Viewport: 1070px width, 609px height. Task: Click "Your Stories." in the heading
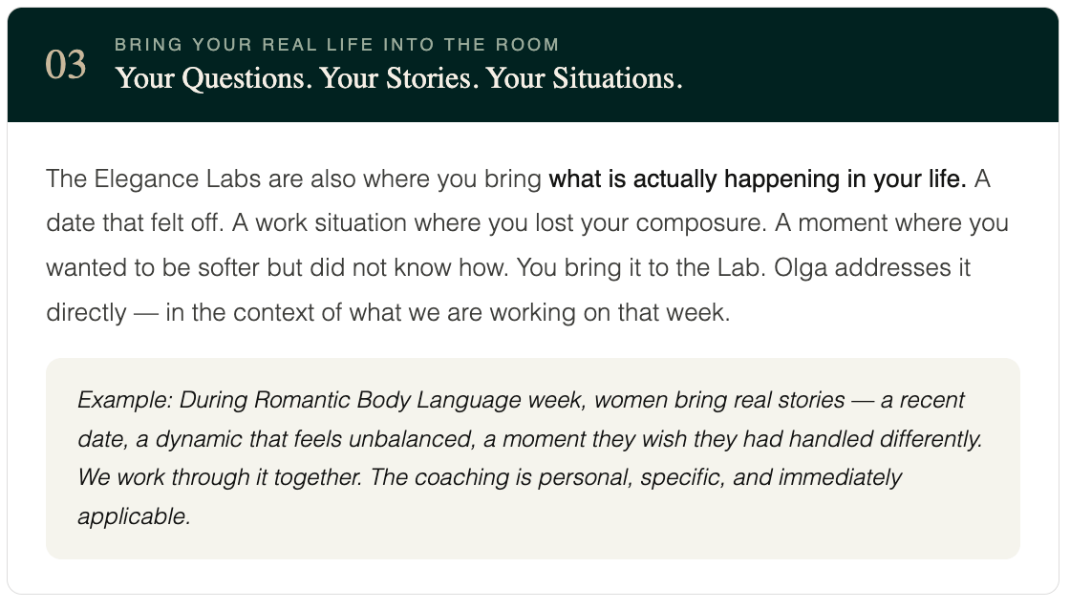coord(398,78)
